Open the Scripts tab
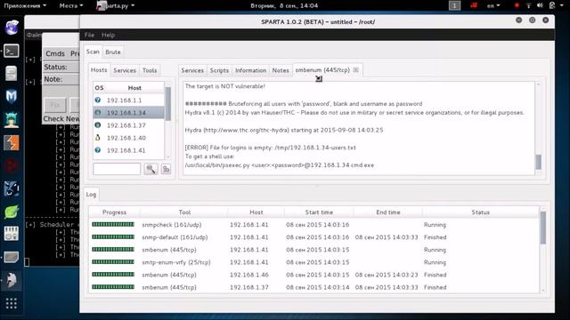 coord(219,70)
